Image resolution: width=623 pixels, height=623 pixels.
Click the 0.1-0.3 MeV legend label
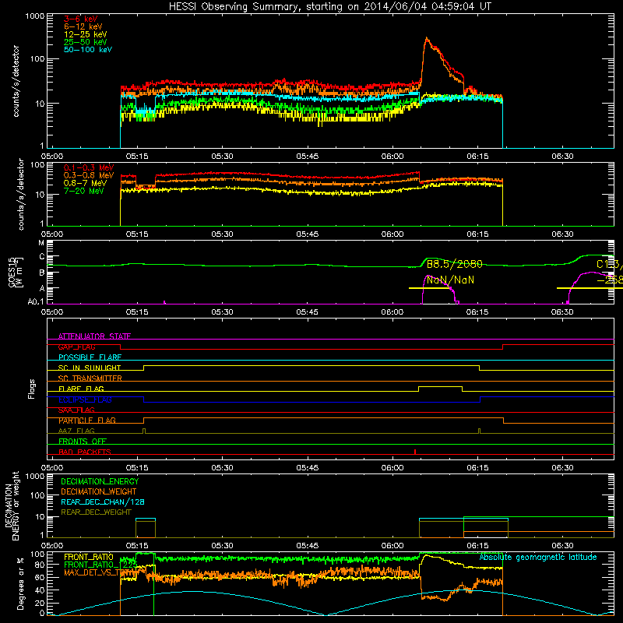click(89, 167)
